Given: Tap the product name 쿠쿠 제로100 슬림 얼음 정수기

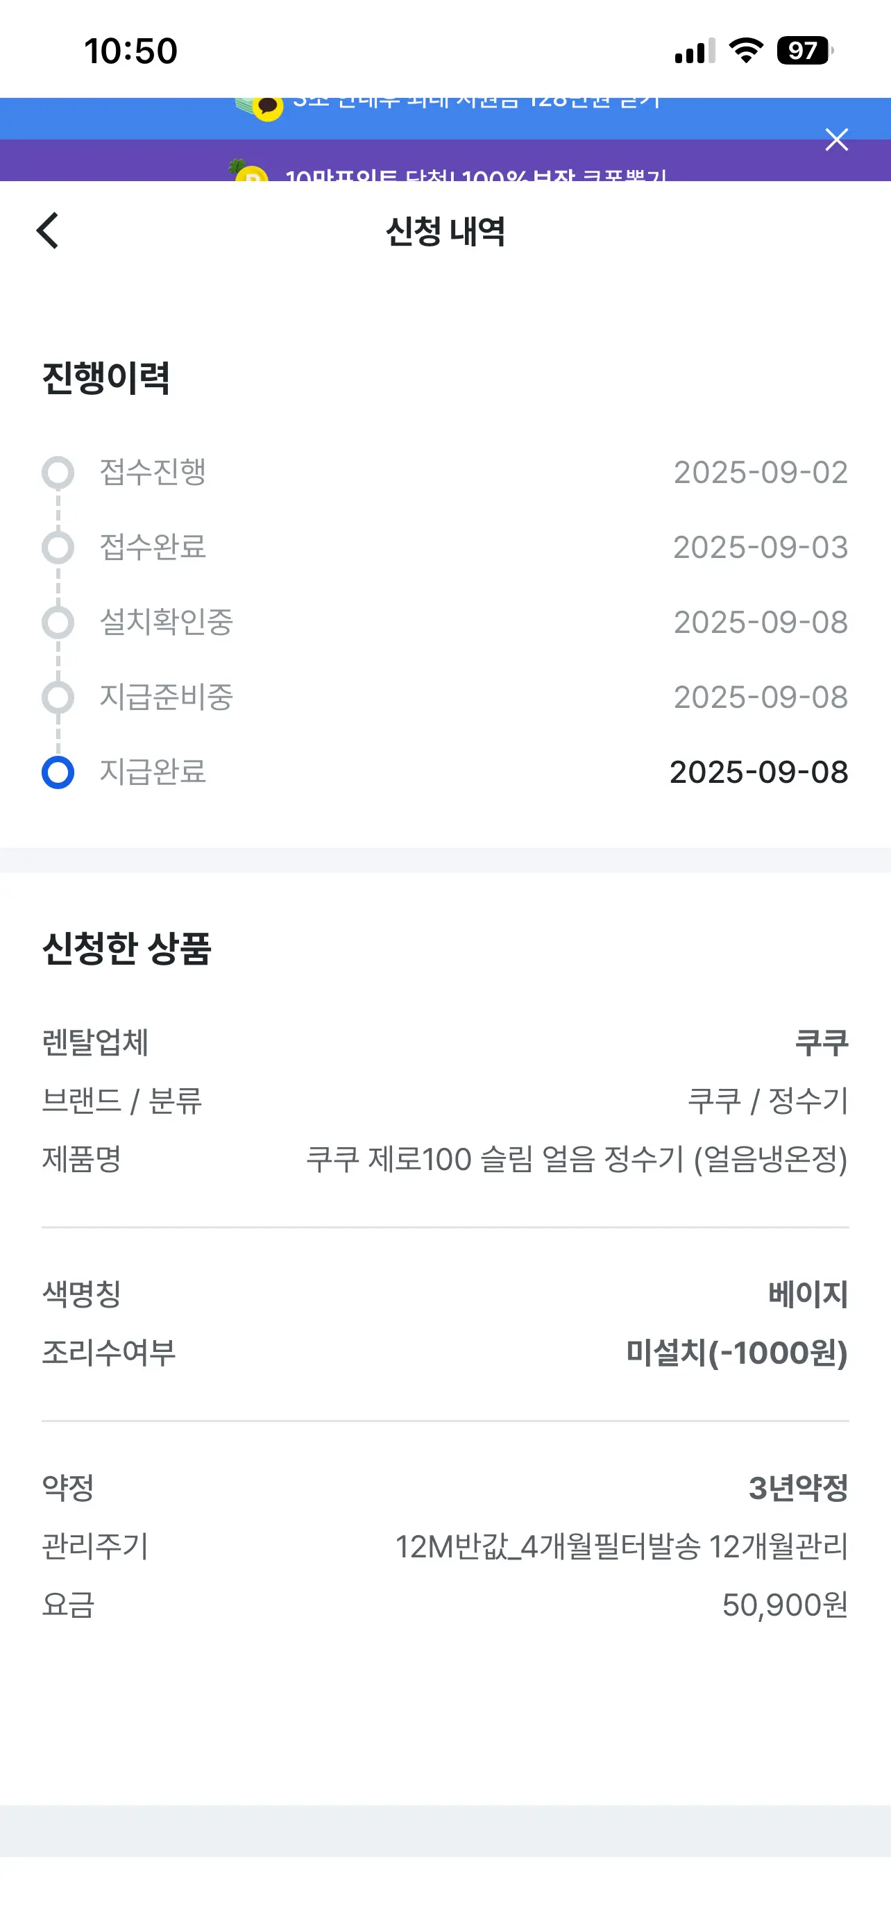Looking at the screenshot, I should tap(576, 1159).
